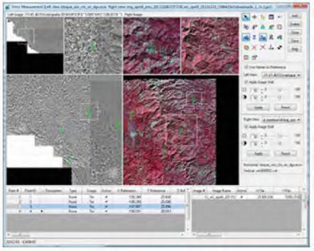Toggle the Use Viewer As Reference checkbox
Image resolution: width=314 pixels, height=251 pixels.
246,67
